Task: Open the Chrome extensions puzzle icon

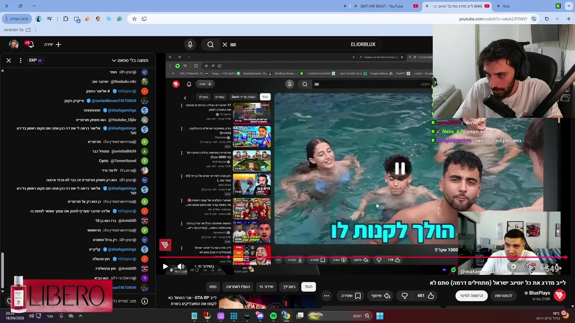Action: (x=66, y=19)
